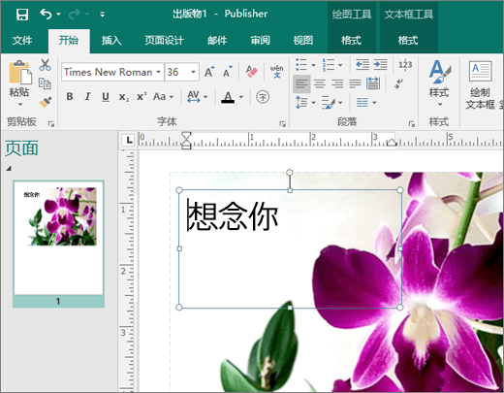Open the 文件 menu tab
This screenshot has height=393, width=504.
coord(22,41)
